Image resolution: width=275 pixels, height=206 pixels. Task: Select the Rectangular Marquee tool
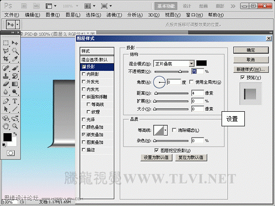[6, 43]
